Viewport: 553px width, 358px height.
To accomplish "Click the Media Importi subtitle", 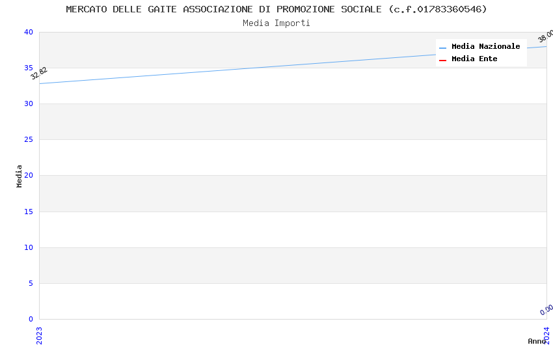I will pos(276,23).
